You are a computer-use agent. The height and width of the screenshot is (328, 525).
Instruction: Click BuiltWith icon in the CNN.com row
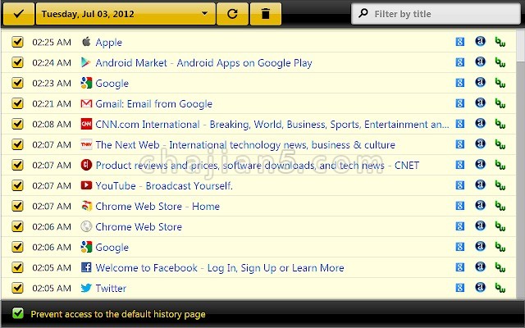[500, 124]
